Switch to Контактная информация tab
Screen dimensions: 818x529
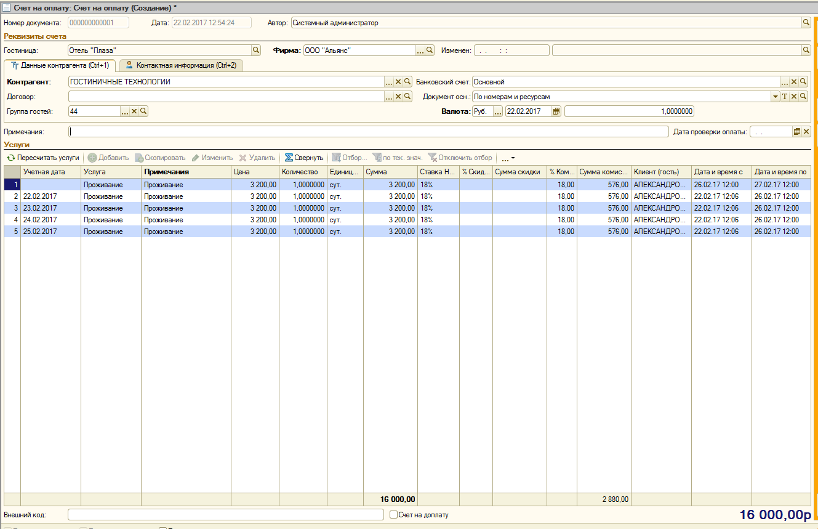pos(181,65)
